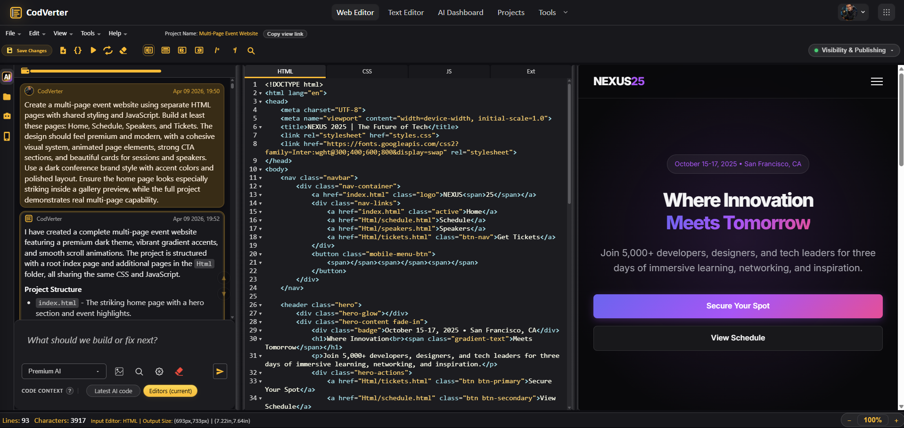Open the View menu
Image resolution: width=904 pixels, height=428 pixels.
tap(63, 33)
